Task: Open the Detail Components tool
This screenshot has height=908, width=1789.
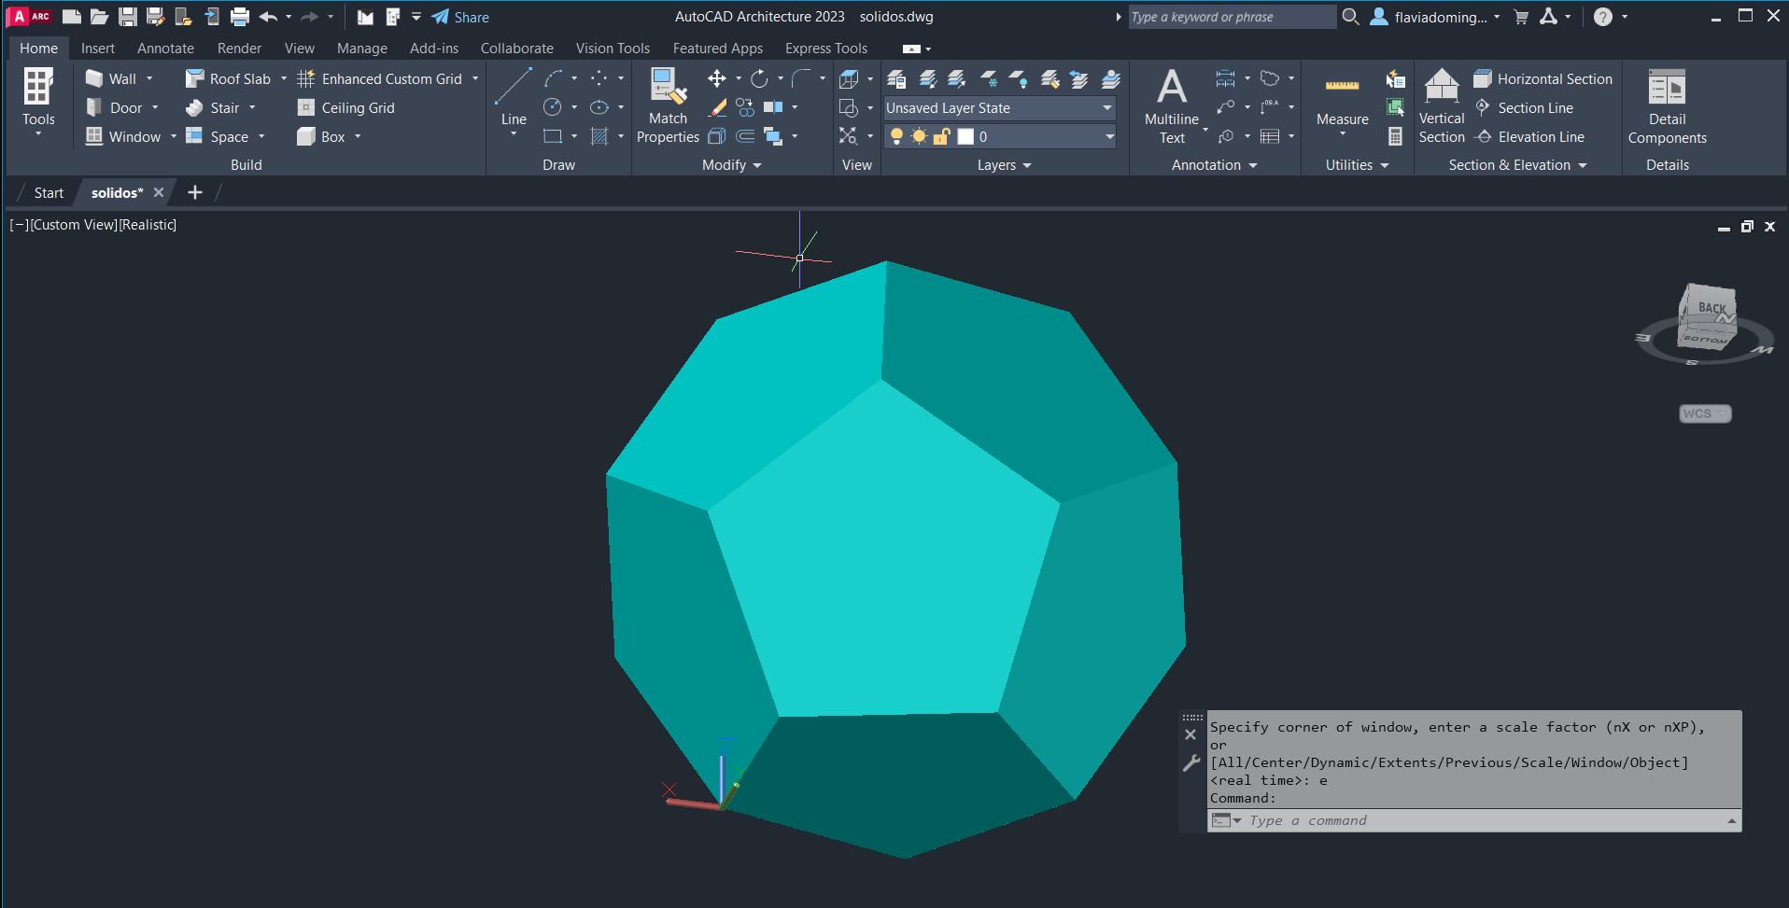Action: 1667,105
